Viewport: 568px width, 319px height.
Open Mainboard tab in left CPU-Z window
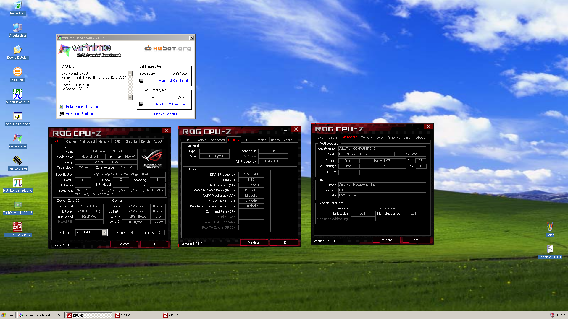tap(87, 141)
